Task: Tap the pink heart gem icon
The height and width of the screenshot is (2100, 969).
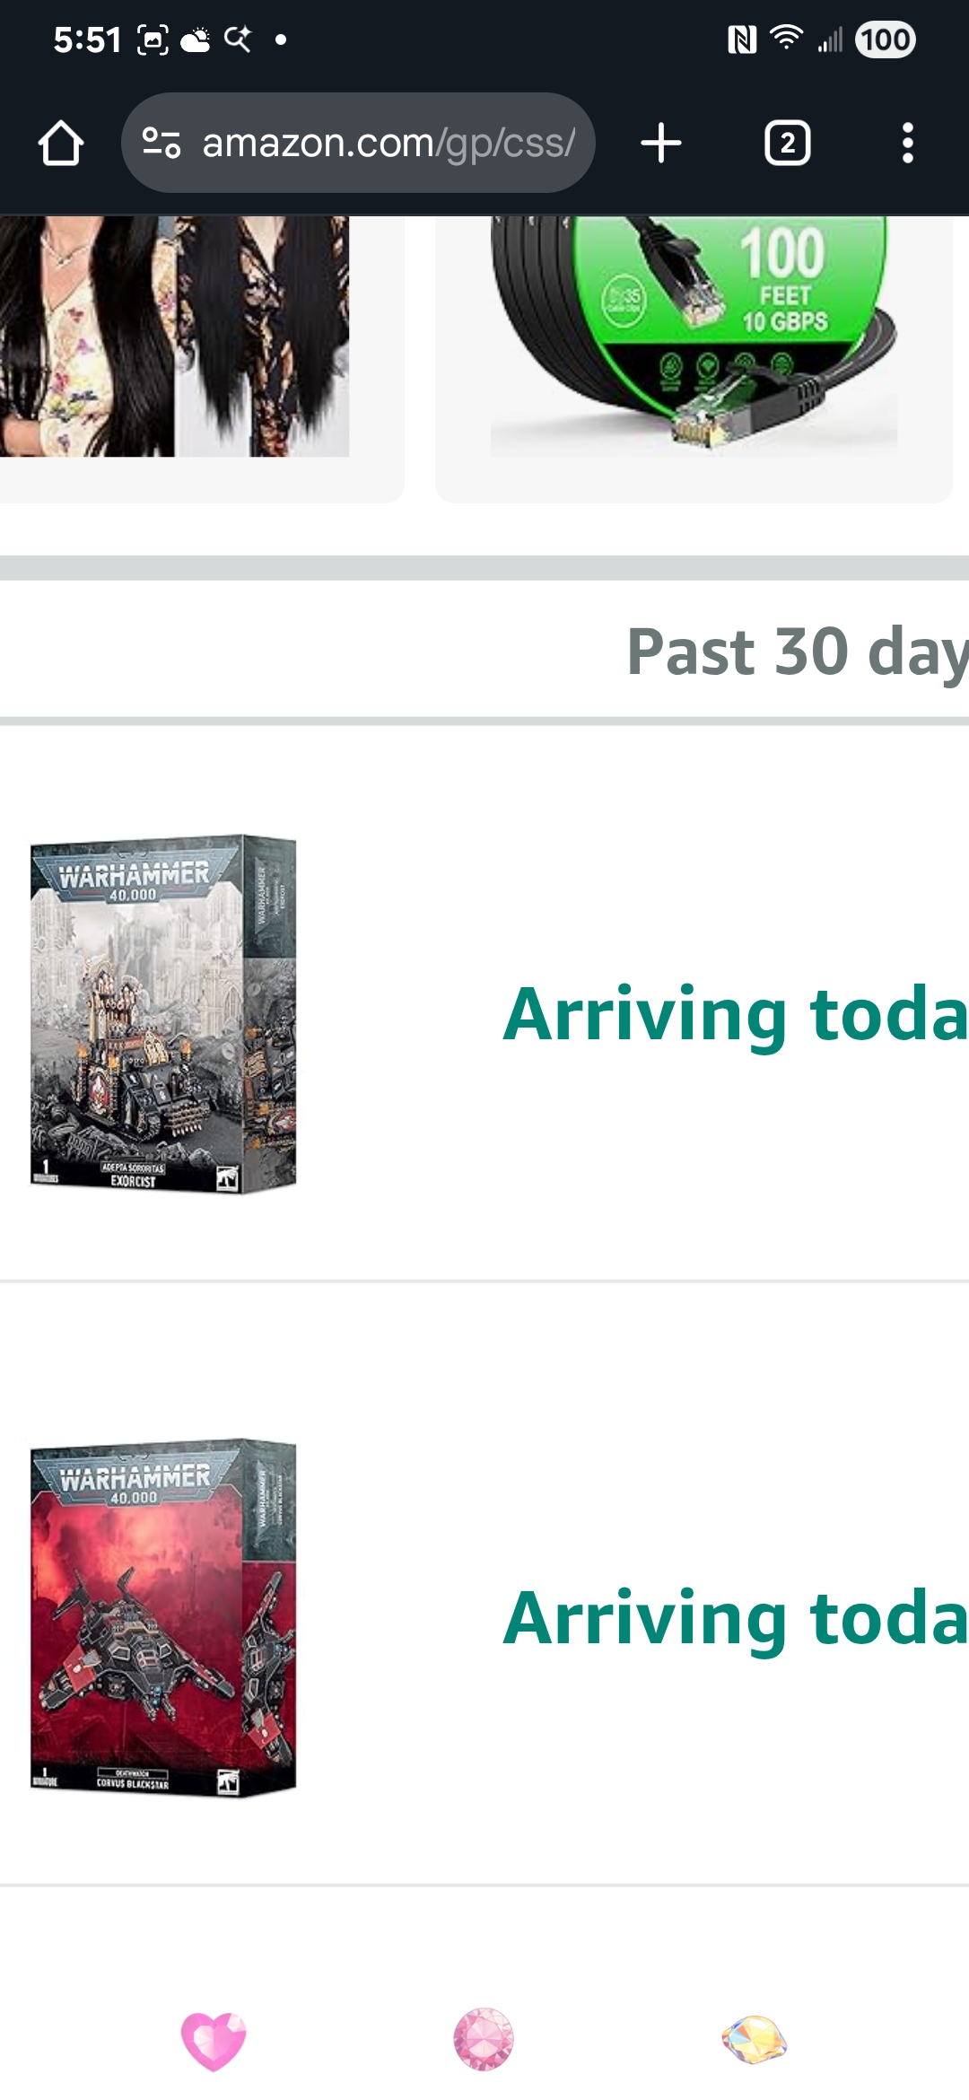Action: [x=214, y=2041]
